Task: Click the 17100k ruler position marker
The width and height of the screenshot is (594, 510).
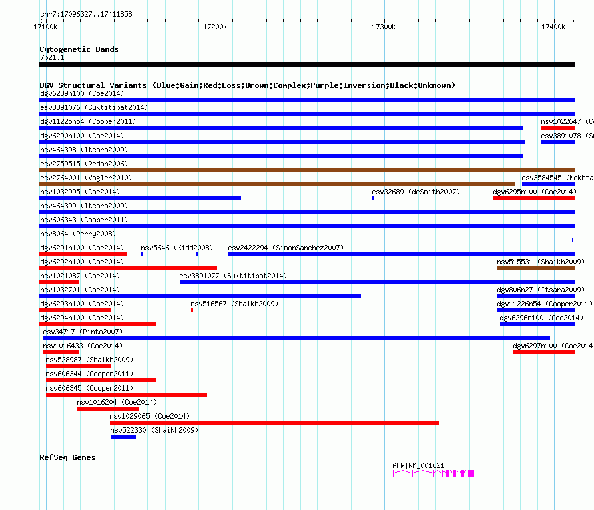Action: [45, 27]
